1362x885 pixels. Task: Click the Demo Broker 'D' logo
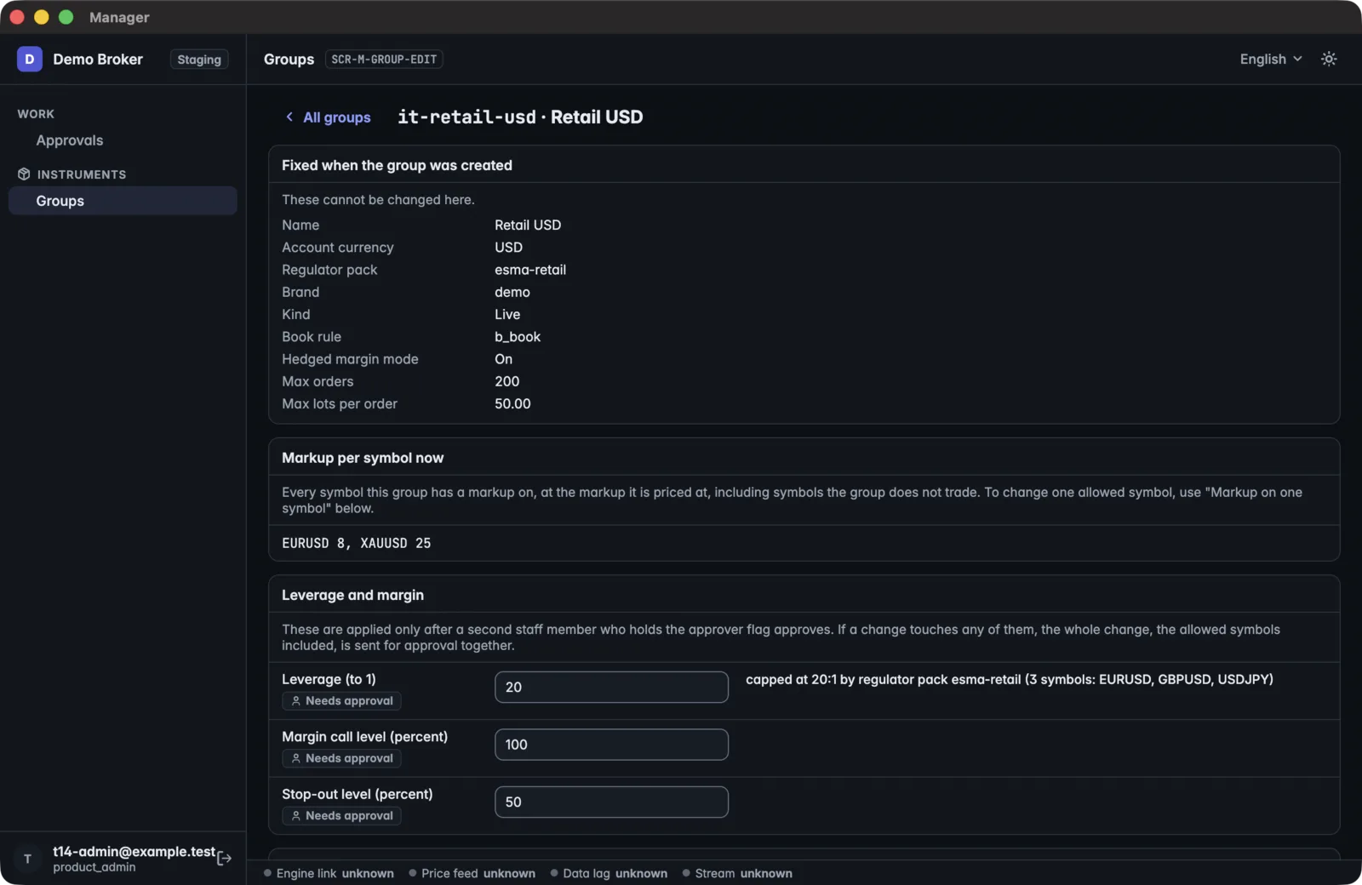(x=30, y=59)
